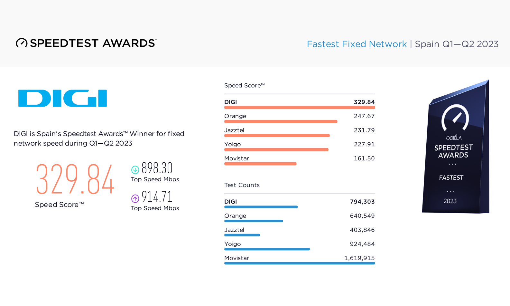Click the Movistar Test Counts bar
Viewport: 510px width, 306px height.
coord(300,263)
